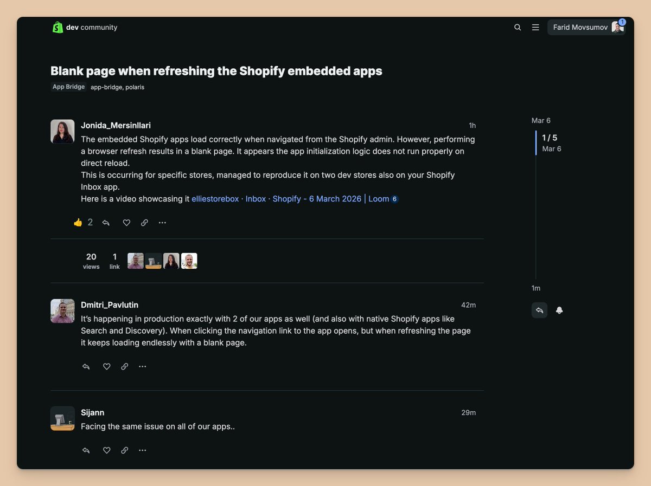Viewport: 651px width, 486px height.
Task: Jump to Mar 6 at timeline top
Action: pyautogui.click(x=541, y=120)
